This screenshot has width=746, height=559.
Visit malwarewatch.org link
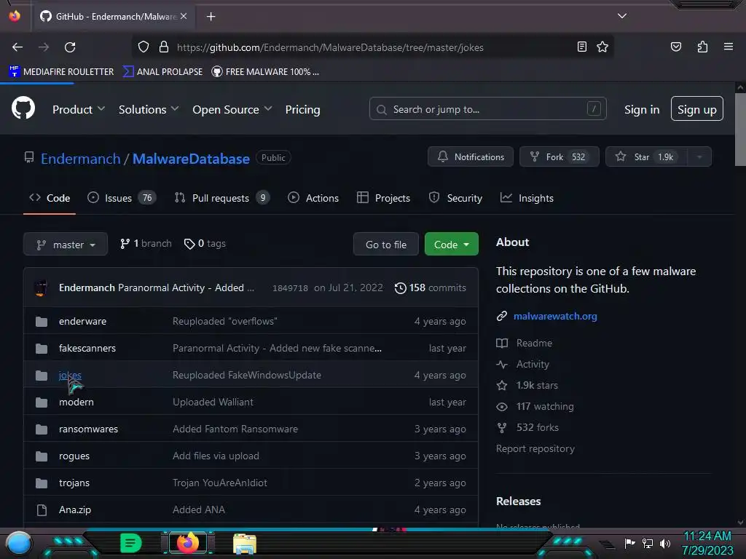[554, 316]
